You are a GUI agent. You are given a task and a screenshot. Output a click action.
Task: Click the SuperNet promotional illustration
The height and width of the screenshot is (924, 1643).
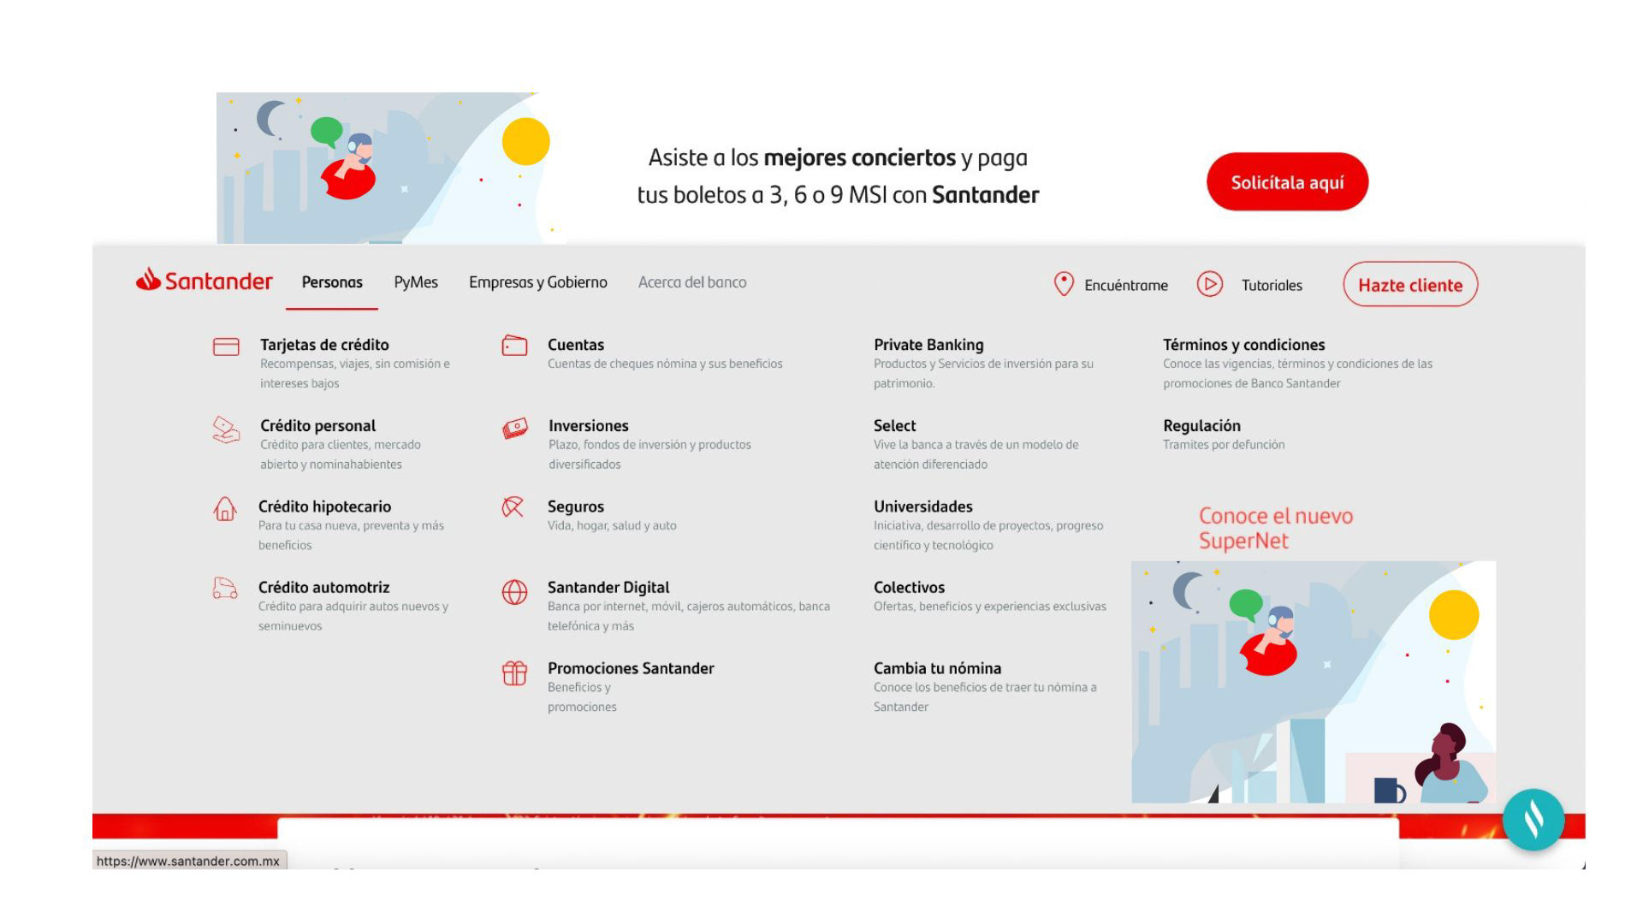(1314, 682)
